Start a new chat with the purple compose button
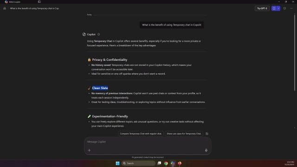Image resolution: width=297 pixels, height=167 pixels. tap(274, 8)
